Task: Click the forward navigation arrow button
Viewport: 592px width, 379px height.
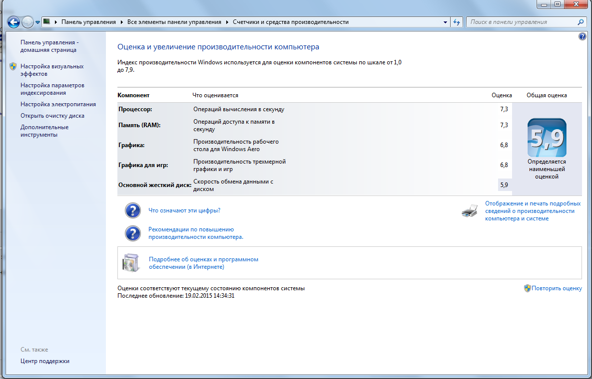Action: (x=27, y=22)
